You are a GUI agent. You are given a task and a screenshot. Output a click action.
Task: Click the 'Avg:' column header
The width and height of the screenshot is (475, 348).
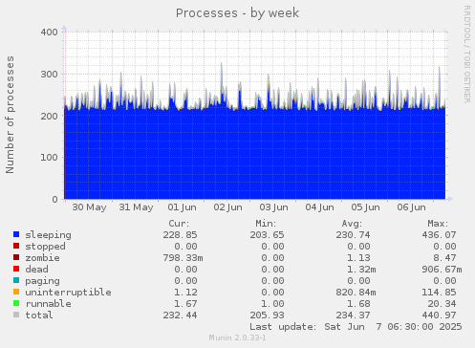pos(352,224)
